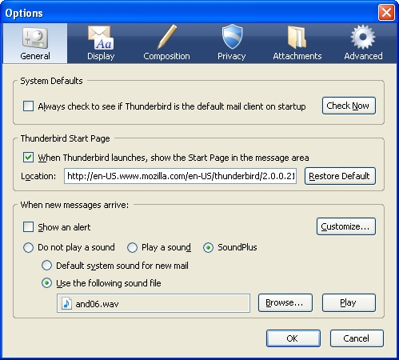Open the General options pane icon
This screenshot has width=399, height=360.
click(35, 38)
